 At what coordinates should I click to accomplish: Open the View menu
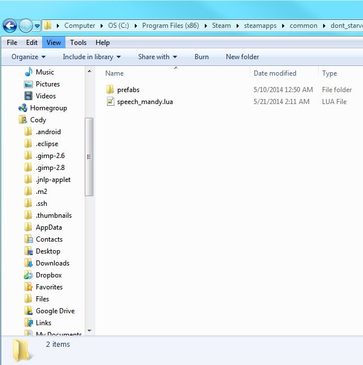coord(53,43)
